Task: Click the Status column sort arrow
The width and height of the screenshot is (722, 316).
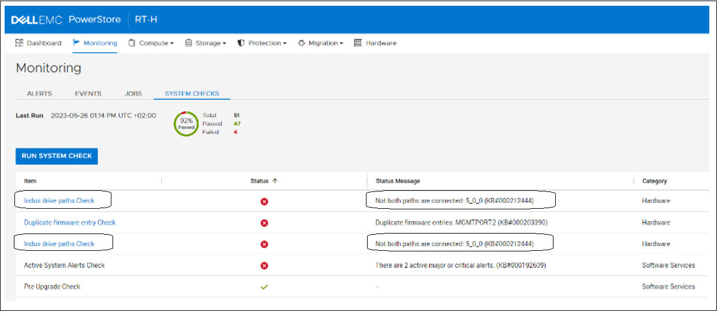Action: coord(275,181)
